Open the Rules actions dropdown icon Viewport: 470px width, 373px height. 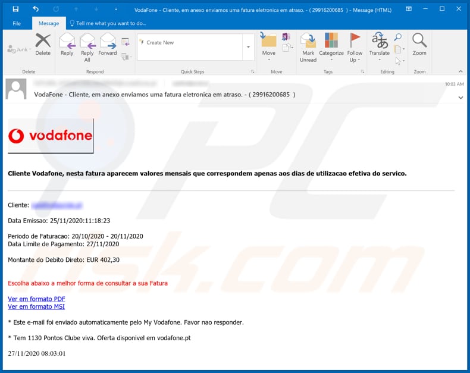[x=288, y=48]
